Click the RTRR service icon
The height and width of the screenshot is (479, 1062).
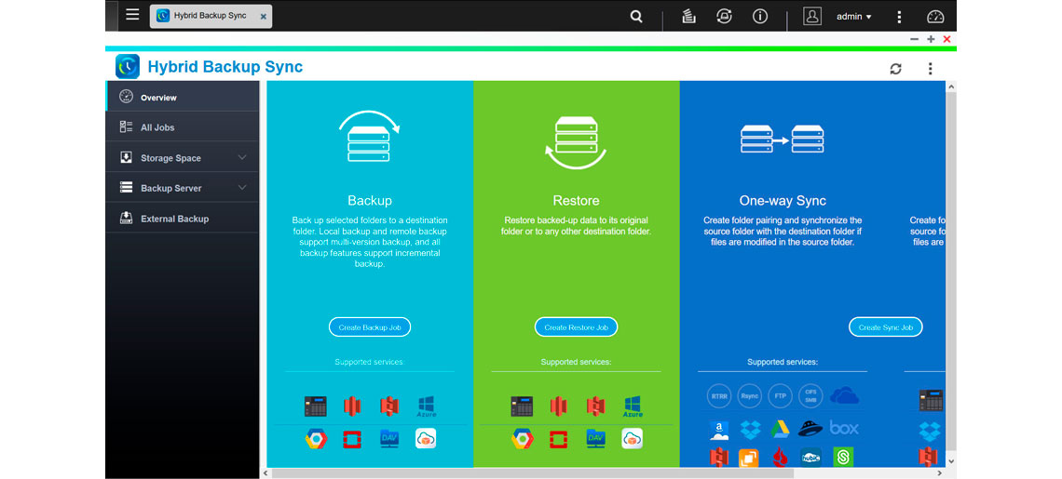[718, 396]
